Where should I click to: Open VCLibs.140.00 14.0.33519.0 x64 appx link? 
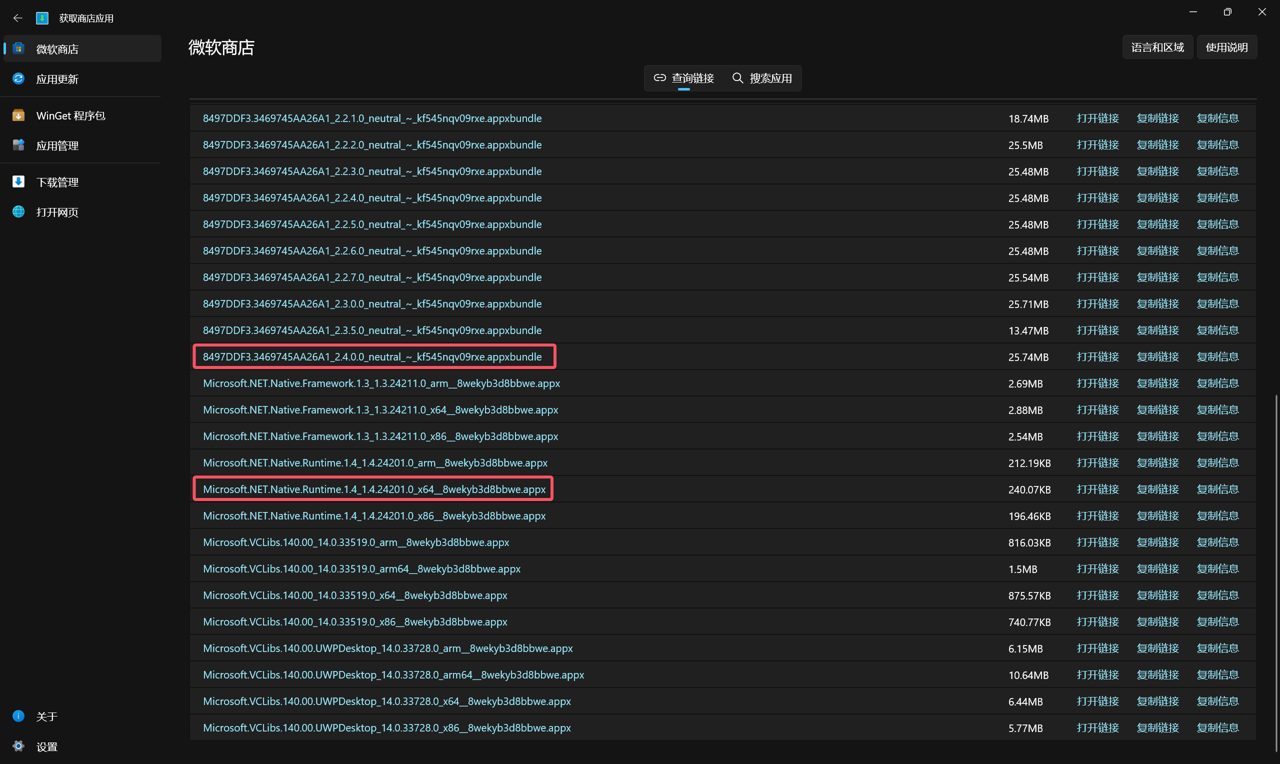pyautogui.click(x=355, y=595)
